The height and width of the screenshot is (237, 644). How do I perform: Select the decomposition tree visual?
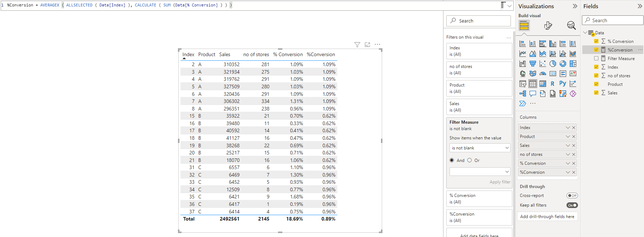point(523,94)
